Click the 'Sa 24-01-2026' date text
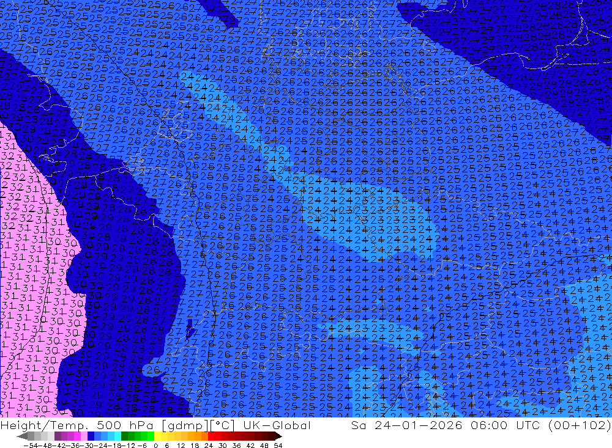 tap(407, 425)
